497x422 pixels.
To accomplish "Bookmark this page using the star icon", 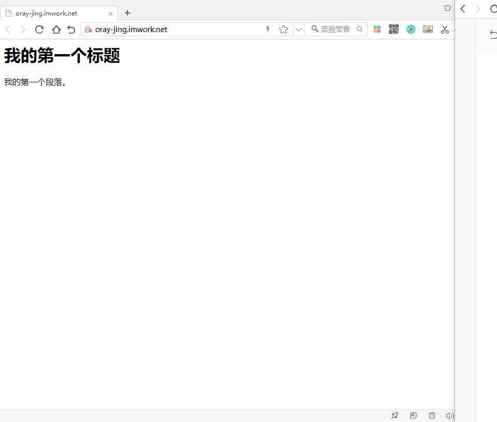I will 283,29.
